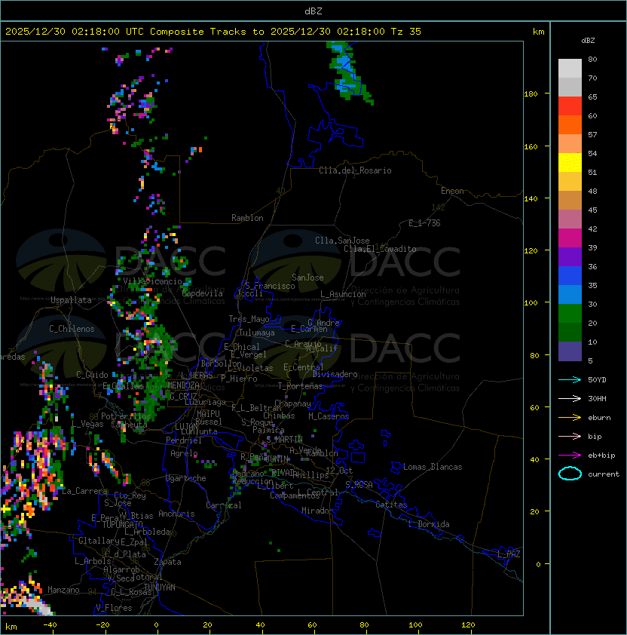Click the 'La_Carrera' label

pos(84,491)
